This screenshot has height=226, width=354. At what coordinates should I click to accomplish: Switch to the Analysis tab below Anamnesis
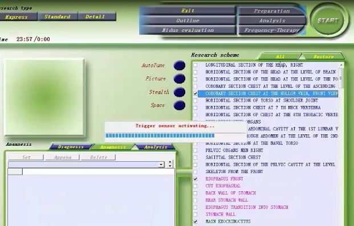click(156, 147)
